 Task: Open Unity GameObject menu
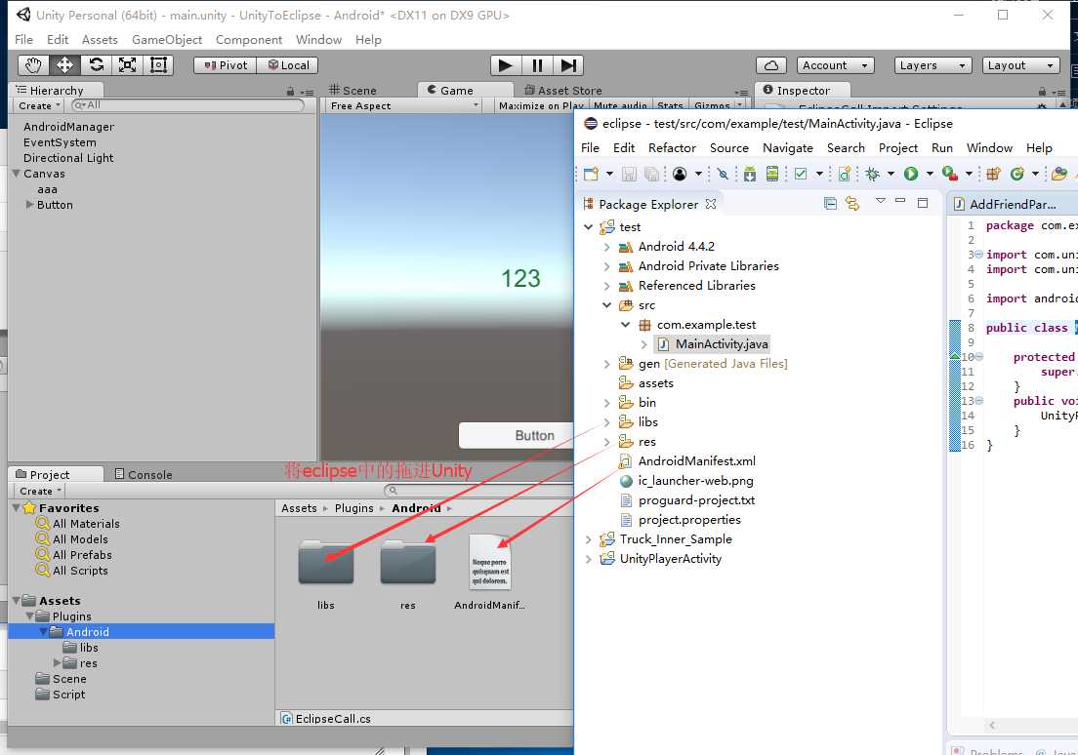tap(167, 40)
